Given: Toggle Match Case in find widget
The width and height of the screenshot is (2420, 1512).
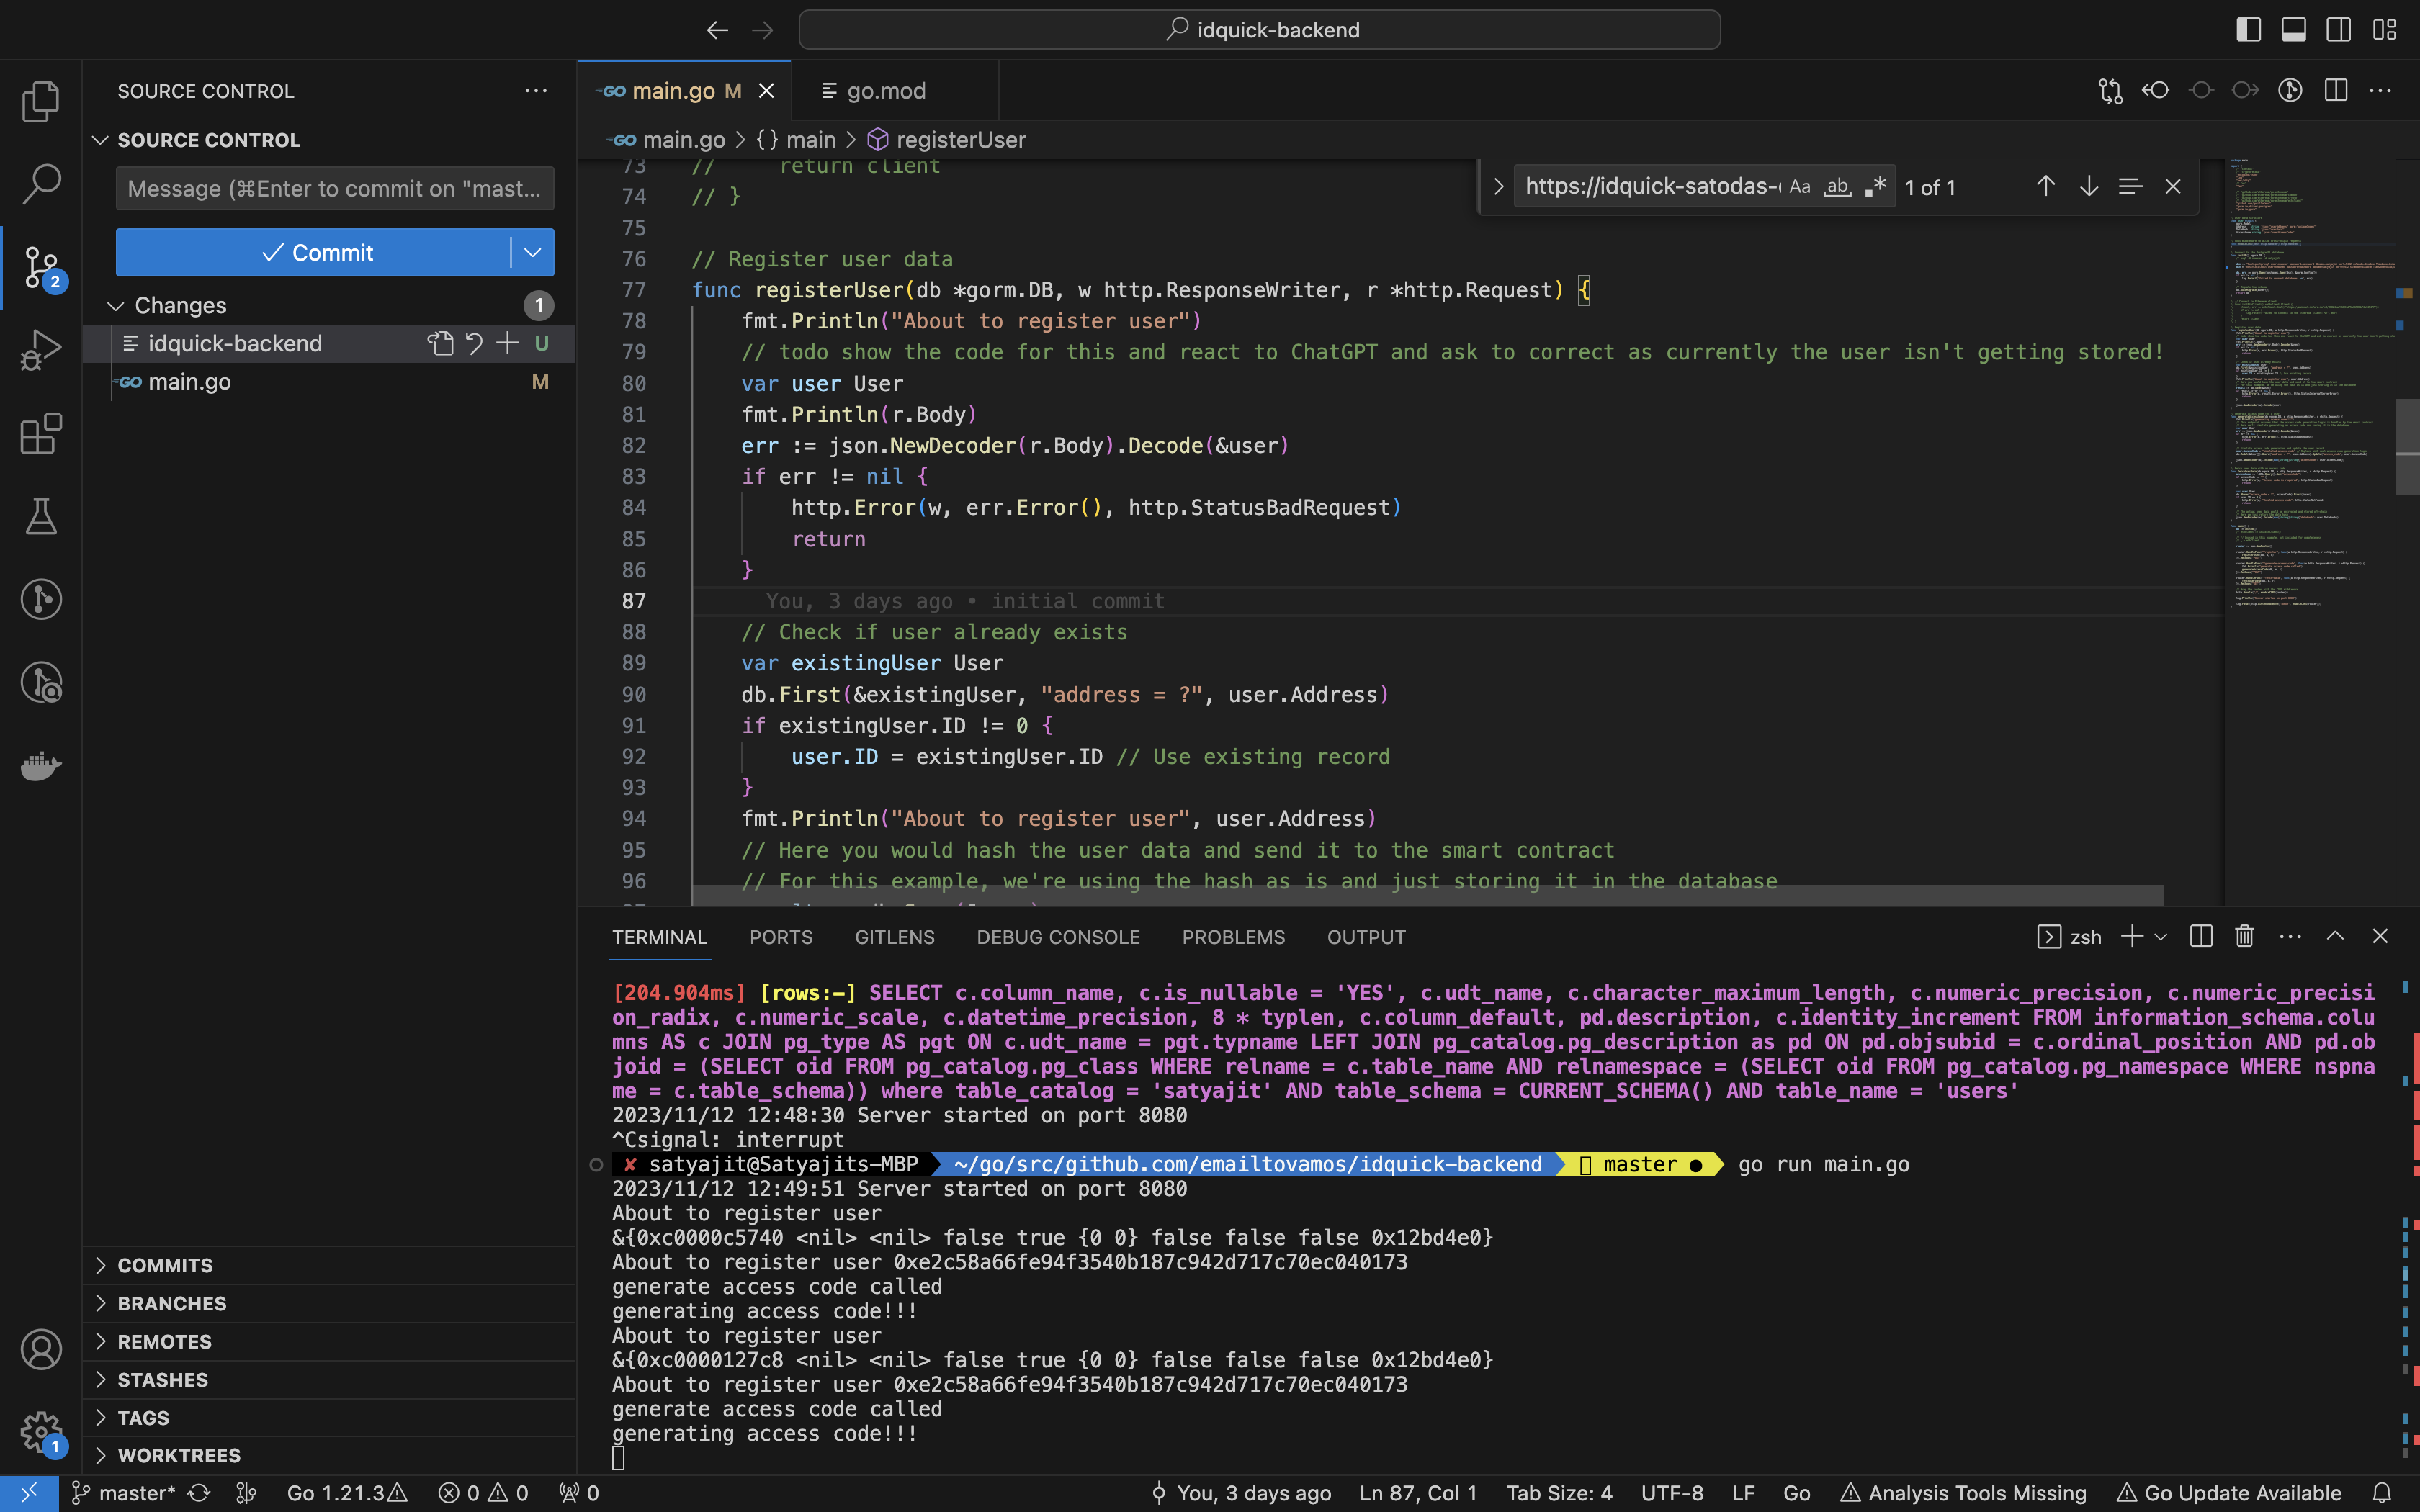Looking at the screenshot, I should (1800, 187).
